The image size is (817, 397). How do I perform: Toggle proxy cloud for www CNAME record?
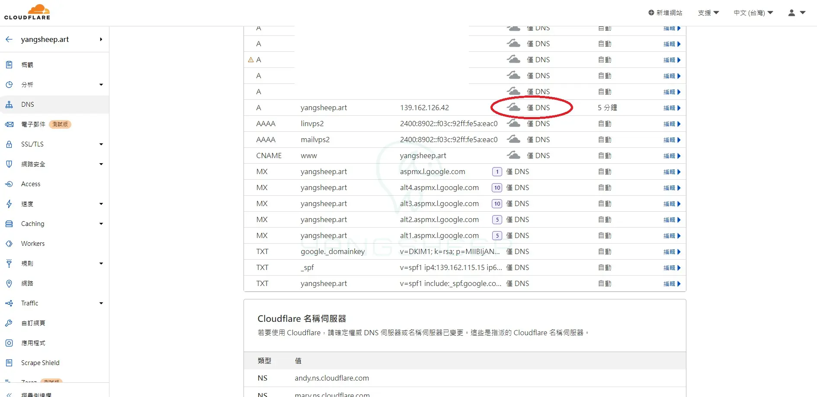tap(514, 155)
